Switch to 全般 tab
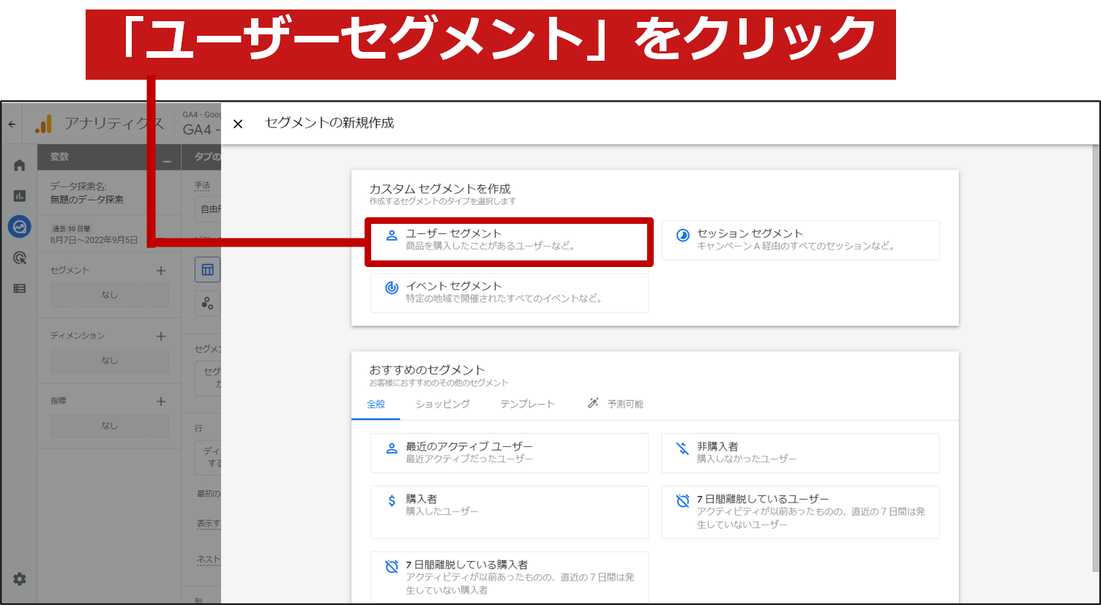Screen dimensions: 1101x605 tap(376, 404)
